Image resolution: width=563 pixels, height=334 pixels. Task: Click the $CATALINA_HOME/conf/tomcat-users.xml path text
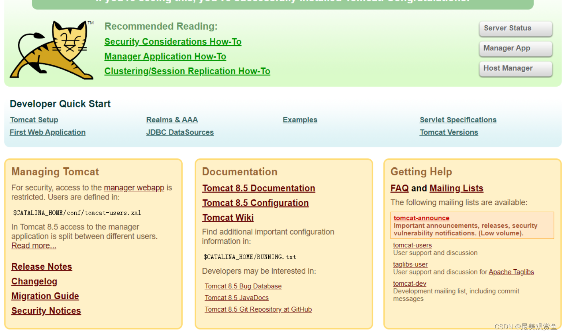point(77,213)
